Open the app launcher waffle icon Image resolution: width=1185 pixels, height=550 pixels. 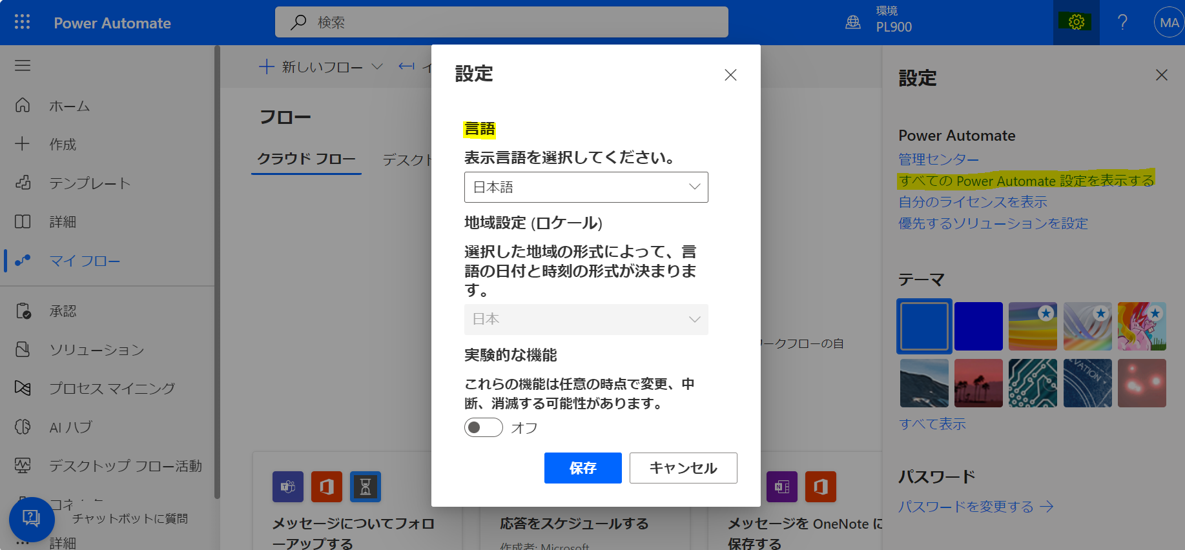coord(23,23)
